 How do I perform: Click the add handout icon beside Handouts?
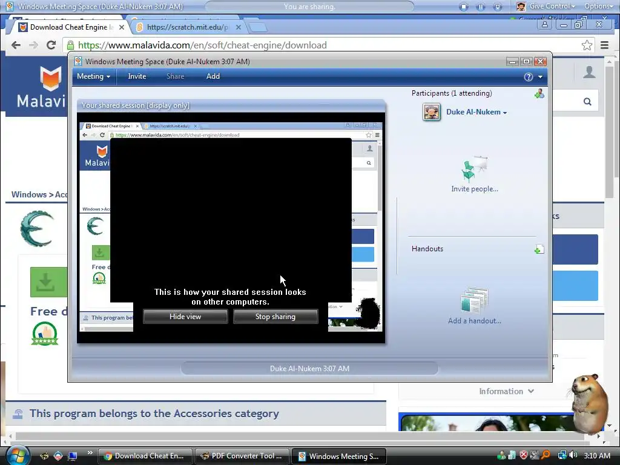[539, 249]
